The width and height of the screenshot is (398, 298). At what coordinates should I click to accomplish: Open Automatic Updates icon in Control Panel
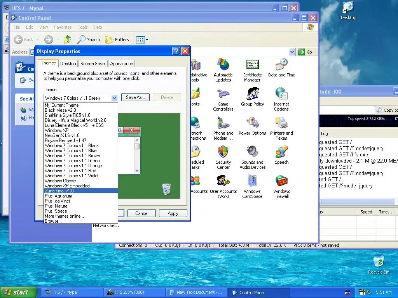223,70
